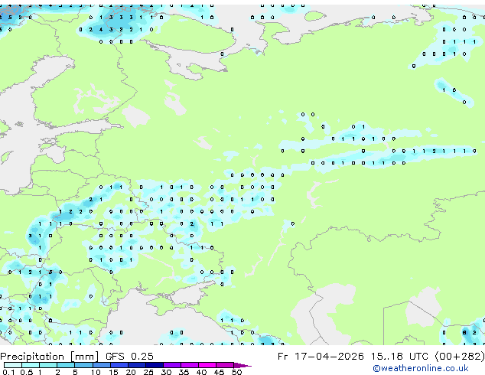Click the '0.1' legend scale label
The width and height of the screenshot is (485, 375).
[8, 372]
